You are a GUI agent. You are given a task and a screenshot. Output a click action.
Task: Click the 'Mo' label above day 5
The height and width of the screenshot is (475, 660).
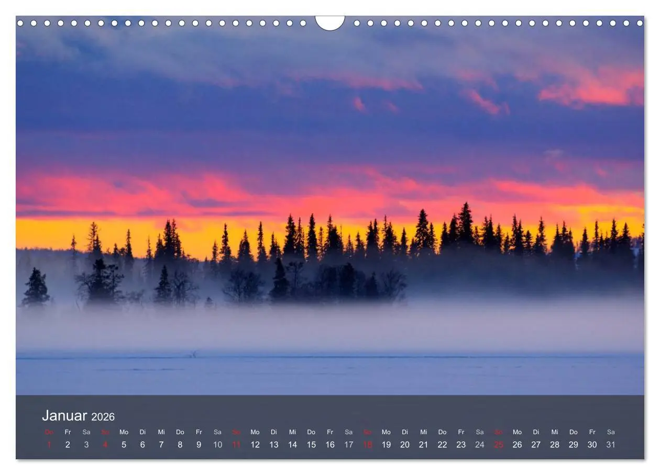tap(124, 432)
